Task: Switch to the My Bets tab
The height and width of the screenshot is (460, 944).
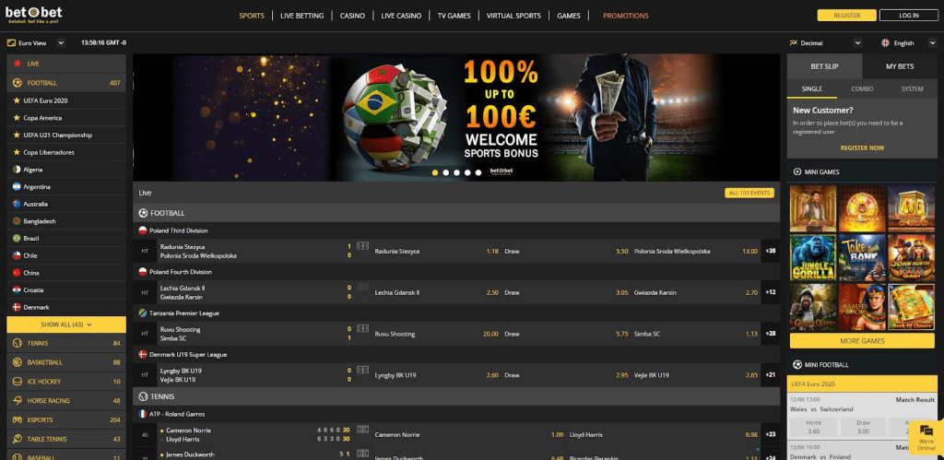Action: click(x=899, y=66)
